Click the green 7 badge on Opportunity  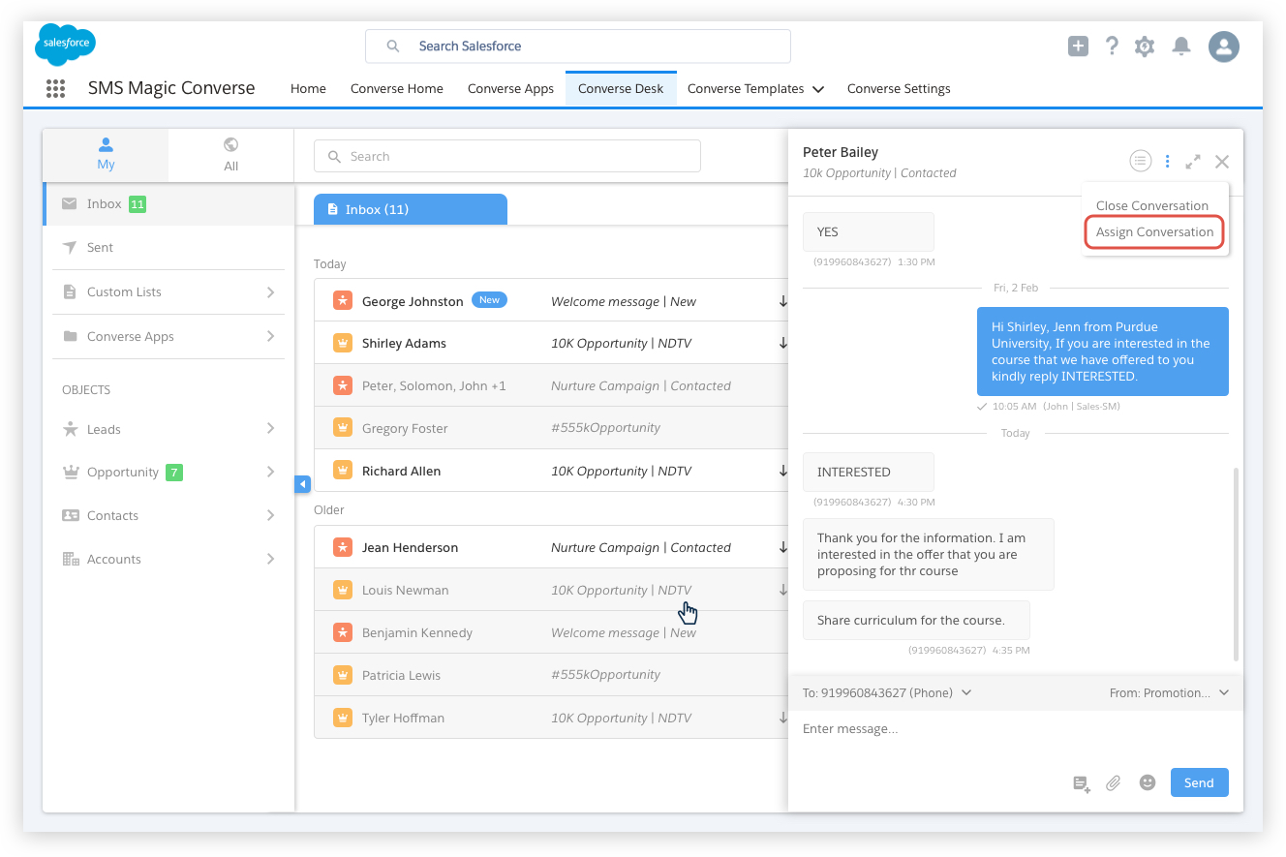pyautogui.click(x=174, y=473)
